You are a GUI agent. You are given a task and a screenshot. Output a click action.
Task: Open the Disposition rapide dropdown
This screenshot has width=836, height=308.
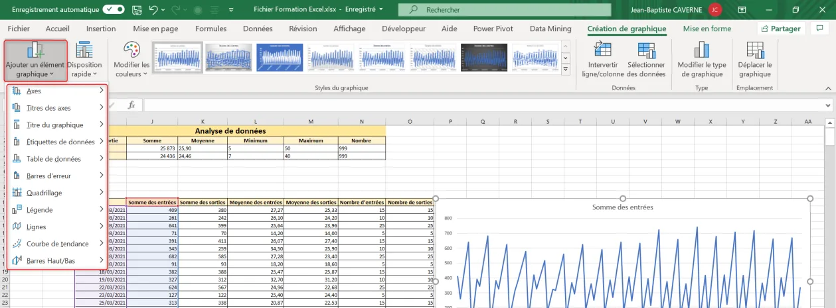(x=84, y=60)
